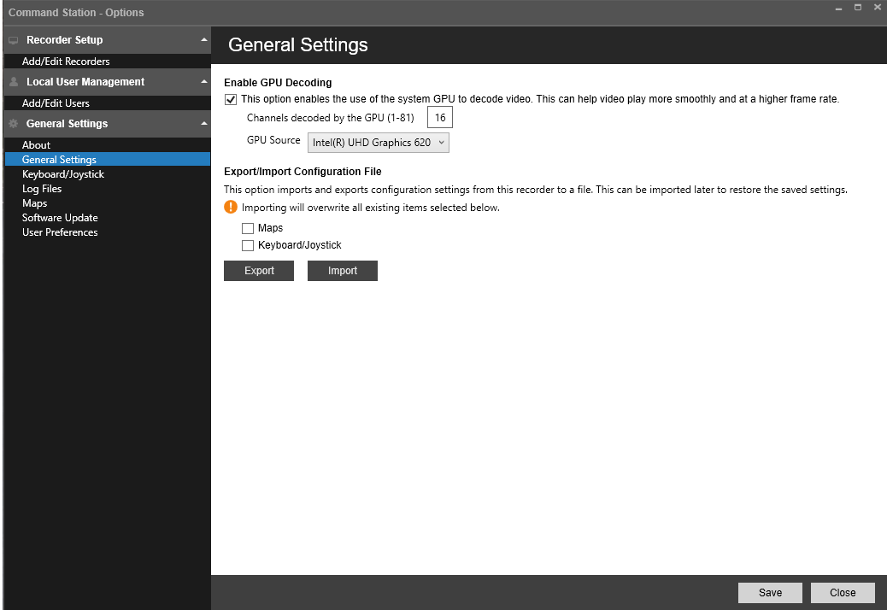This screenshot has width=887, height=610.
Task: Click the Local User Management person icon
Action: pos(14,82)
